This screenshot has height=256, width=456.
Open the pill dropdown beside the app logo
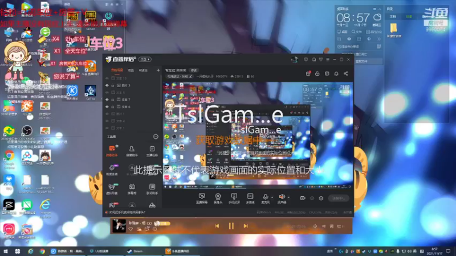coord(145,59)
